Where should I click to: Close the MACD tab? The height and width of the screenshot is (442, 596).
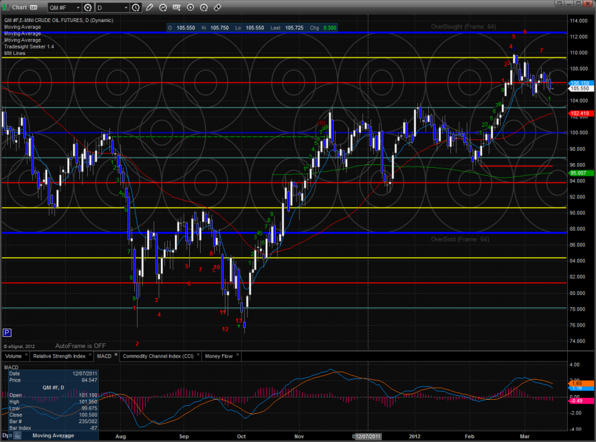115,355
